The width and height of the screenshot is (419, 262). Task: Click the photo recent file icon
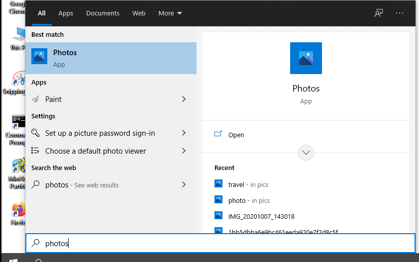click(218, 199)
